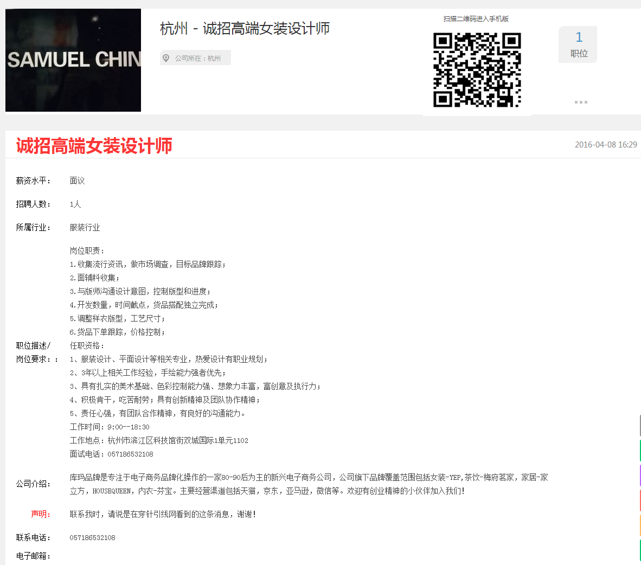Click the green side tab below gray tab
This screenshot has height=565, width=641.
click(x=639, y=451)
